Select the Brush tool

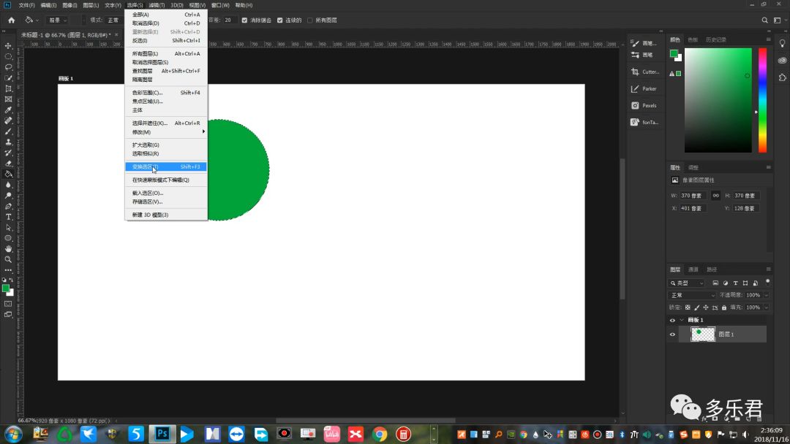[8, 131]
